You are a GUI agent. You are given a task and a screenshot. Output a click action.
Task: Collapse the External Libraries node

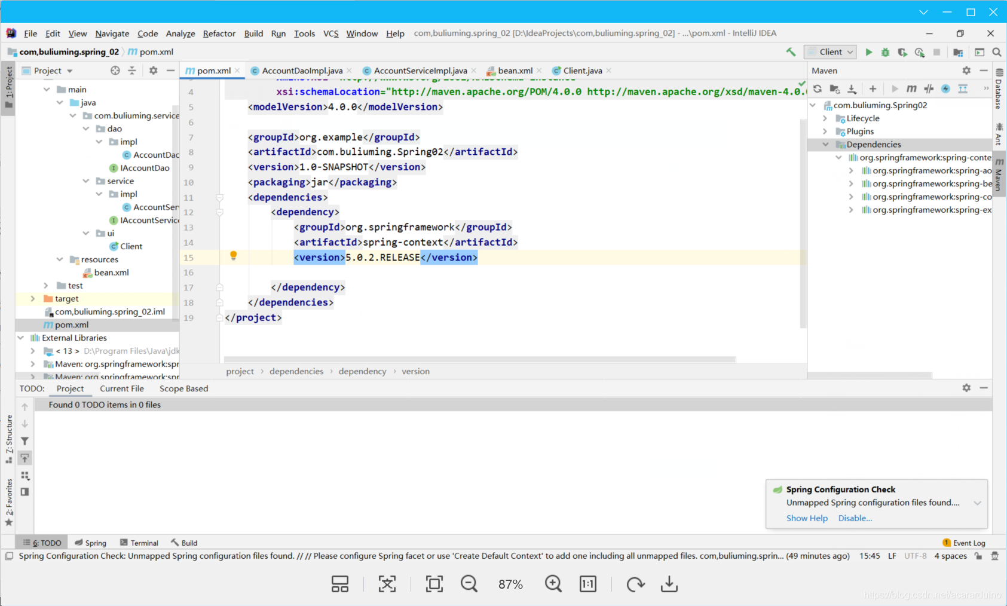tap(21, 338)
